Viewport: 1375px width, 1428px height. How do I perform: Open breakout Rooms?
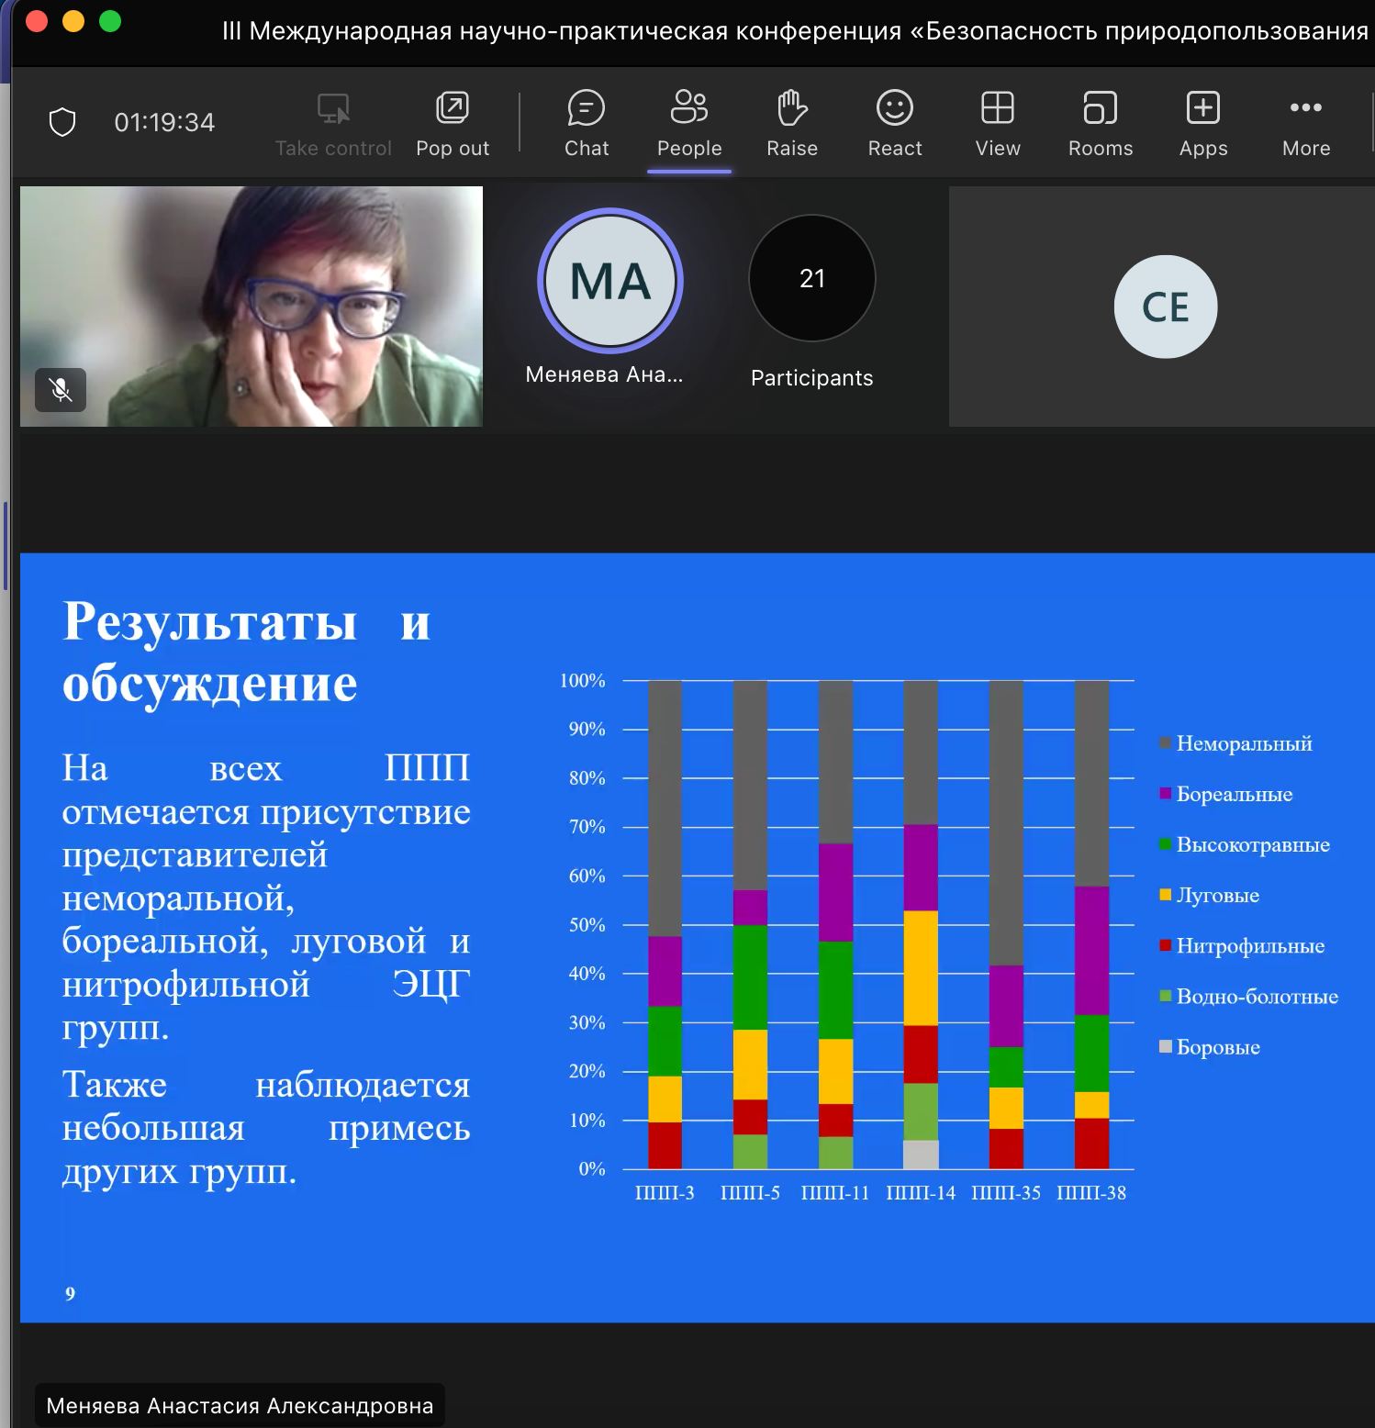tap(1101, 124)
